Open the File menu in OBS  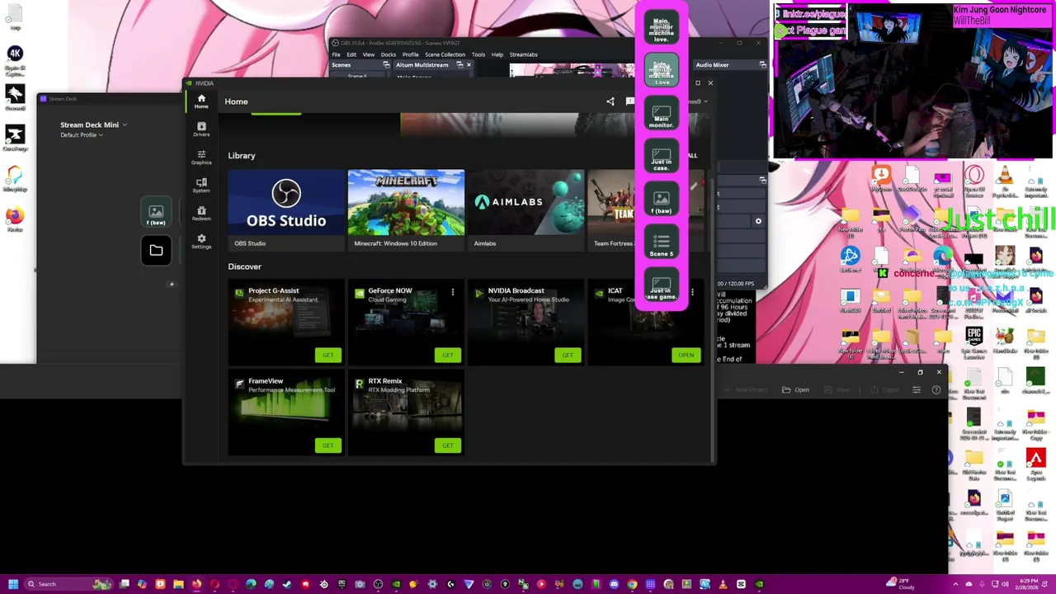pos(336,54)
